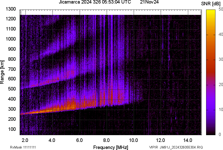Click the frequency tick label '14.0'
223x150 pixels.
(x=188, y=140)
